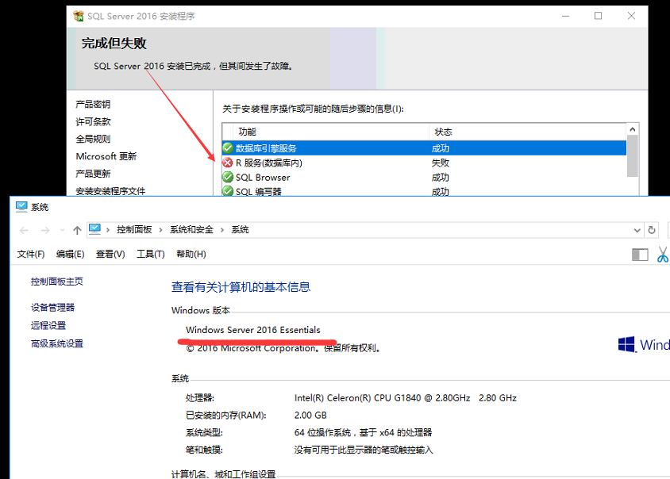This screenshot has width=670, height=479.
Task: Click the 64 位操作系统 system type value
Action: pos(363,432)
